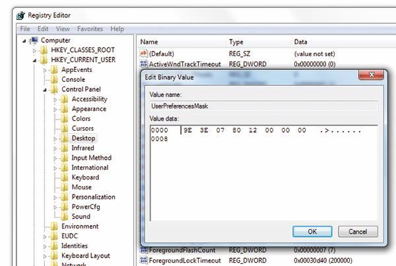Click the ForegroundFlashCount value icon
396x266 pixels.
pos(143,251)
